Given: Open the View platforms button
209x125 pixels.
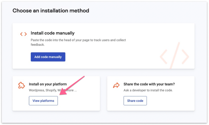Looking at the screenshot, I should 43,101.
